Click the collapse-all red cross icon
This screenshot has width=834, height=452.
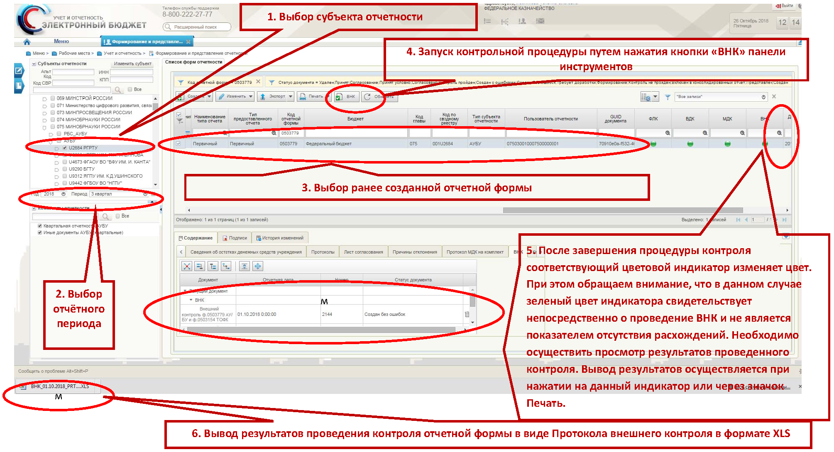[x=187, y=266]
